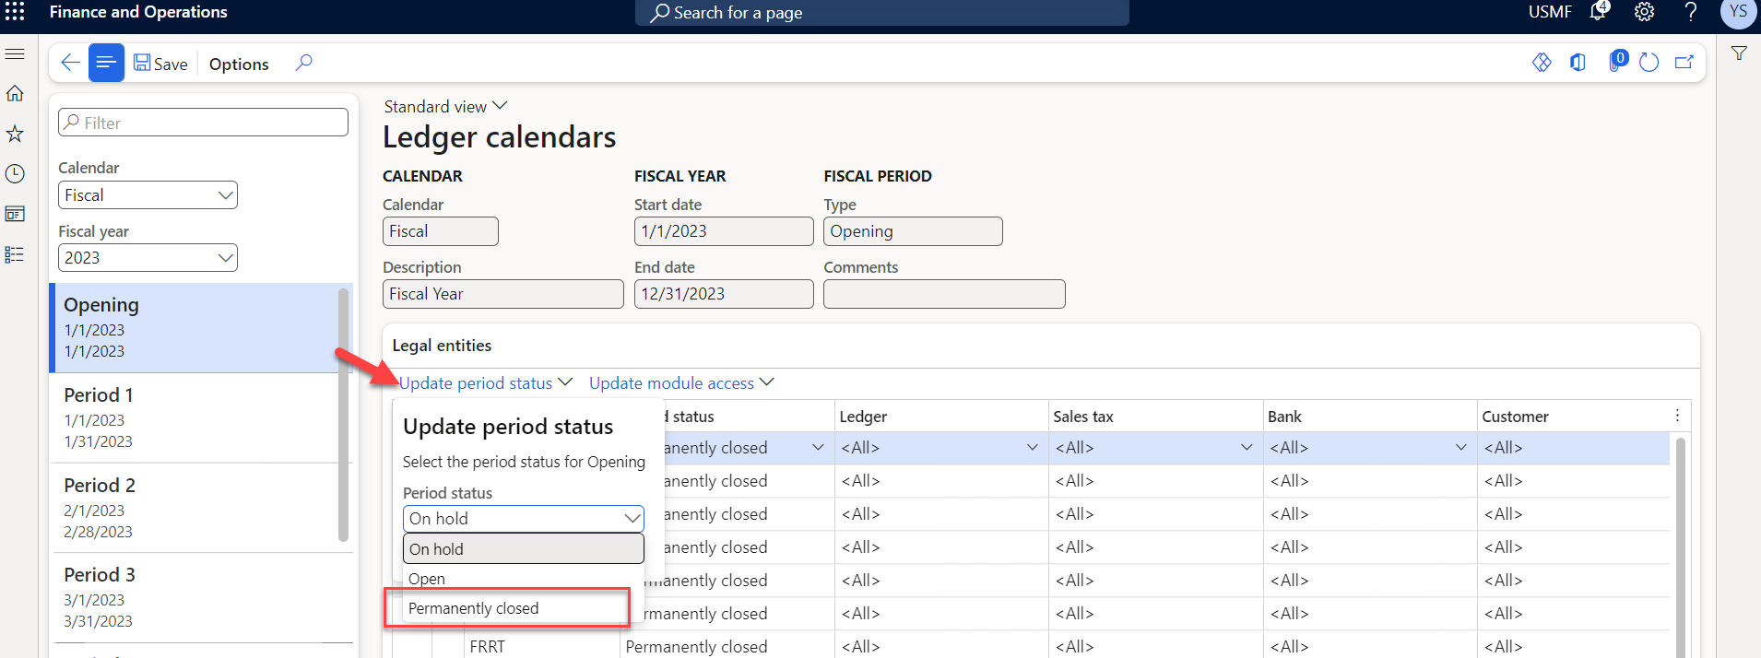Open the Period status combo box

tap(523, 519)
